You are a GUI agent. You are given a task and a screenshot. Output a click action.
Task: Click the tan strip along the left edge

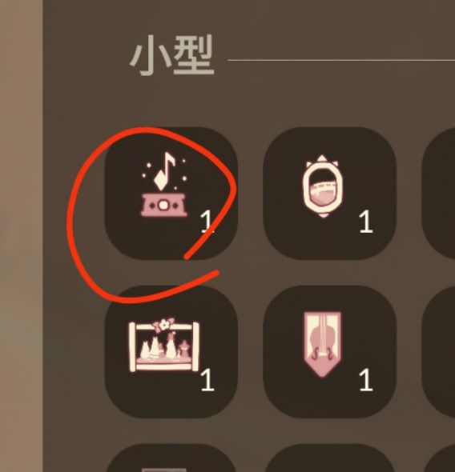[x=21, y=236]
